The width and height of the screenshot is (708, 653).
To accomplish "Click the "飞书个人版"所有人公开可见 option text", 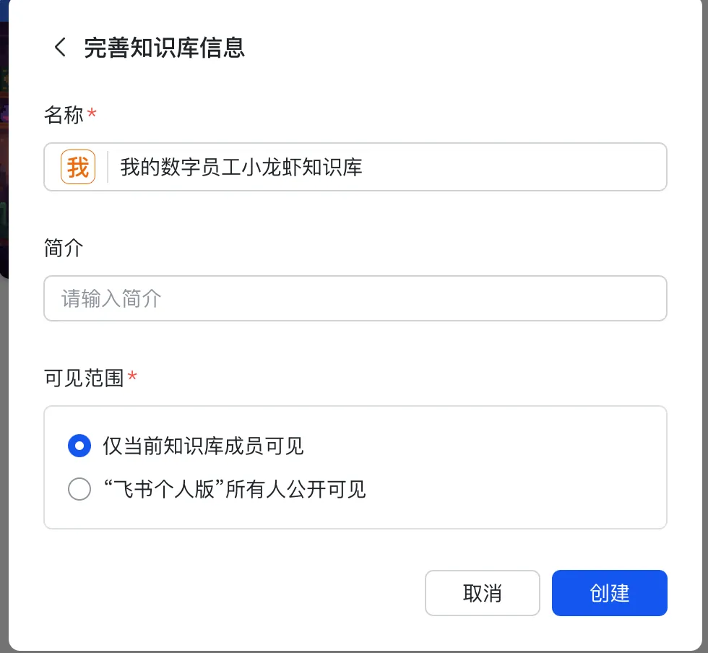I will click(235, 490).
